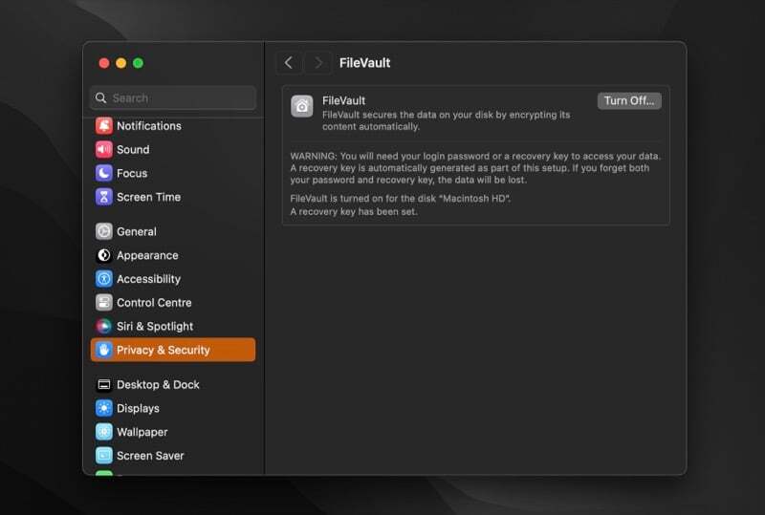
Task: Open Accessibility settings
Action: [173, 279]
